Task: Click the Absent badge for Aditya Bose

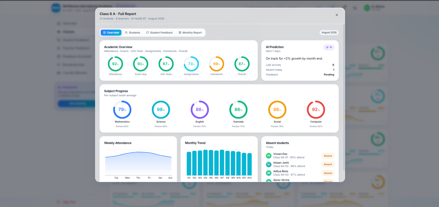Action: pyautogui.click(x=328, y=173)
